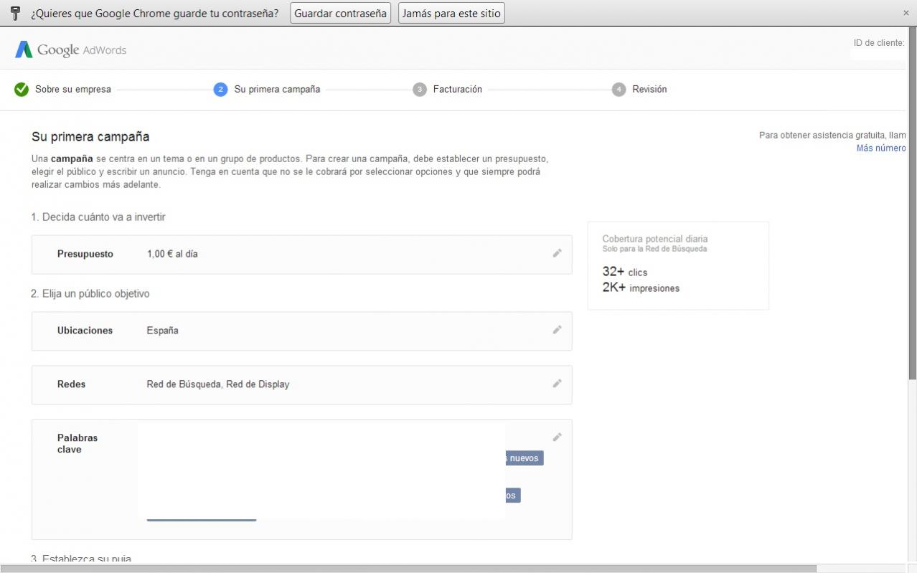The width and height of the screenshot is (917, 573).
Task: Select the Su primera campaña step
Action: click(276, 90)
